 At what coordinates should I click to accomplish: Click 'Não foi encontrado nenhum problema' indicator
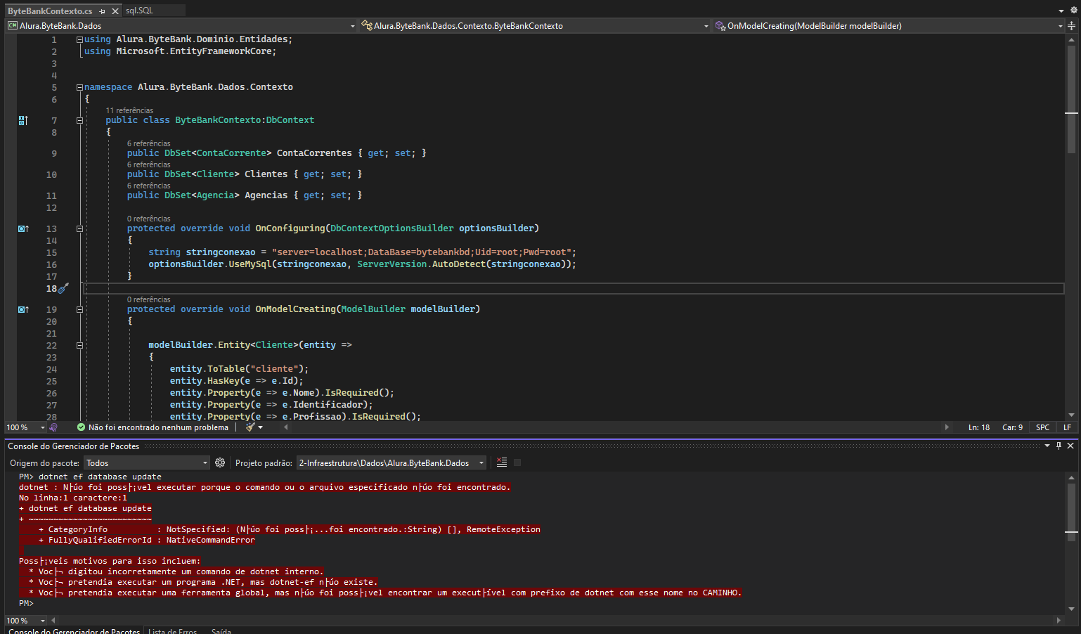(158, 427)
